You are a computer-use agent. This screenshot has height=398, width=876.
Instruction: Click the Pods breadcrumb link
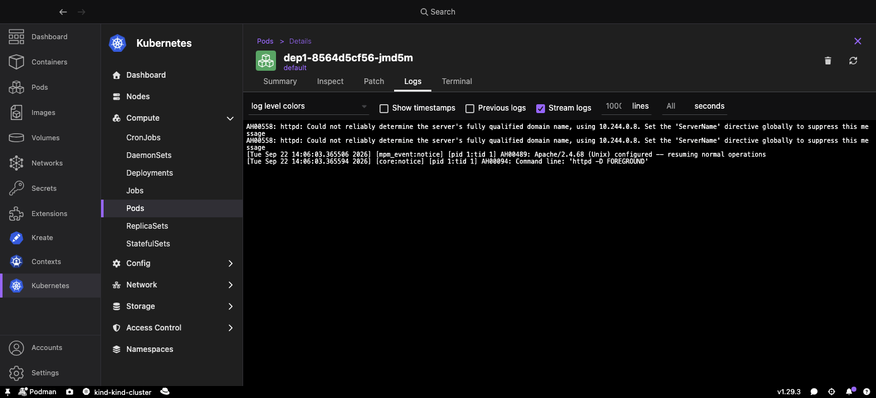pos(265,41)
